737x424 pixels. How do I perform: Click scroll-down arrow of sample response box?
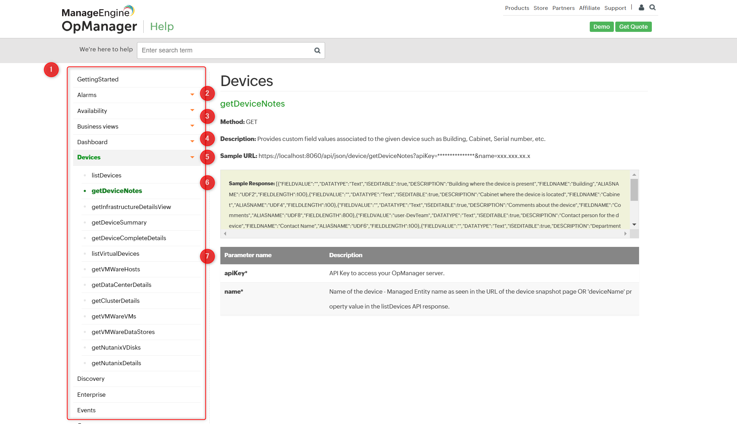click(x=634, y=225)
